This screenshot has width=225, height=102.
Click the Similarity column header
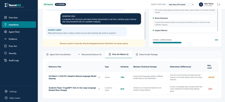pyautogui.click(x=125, y=67)
